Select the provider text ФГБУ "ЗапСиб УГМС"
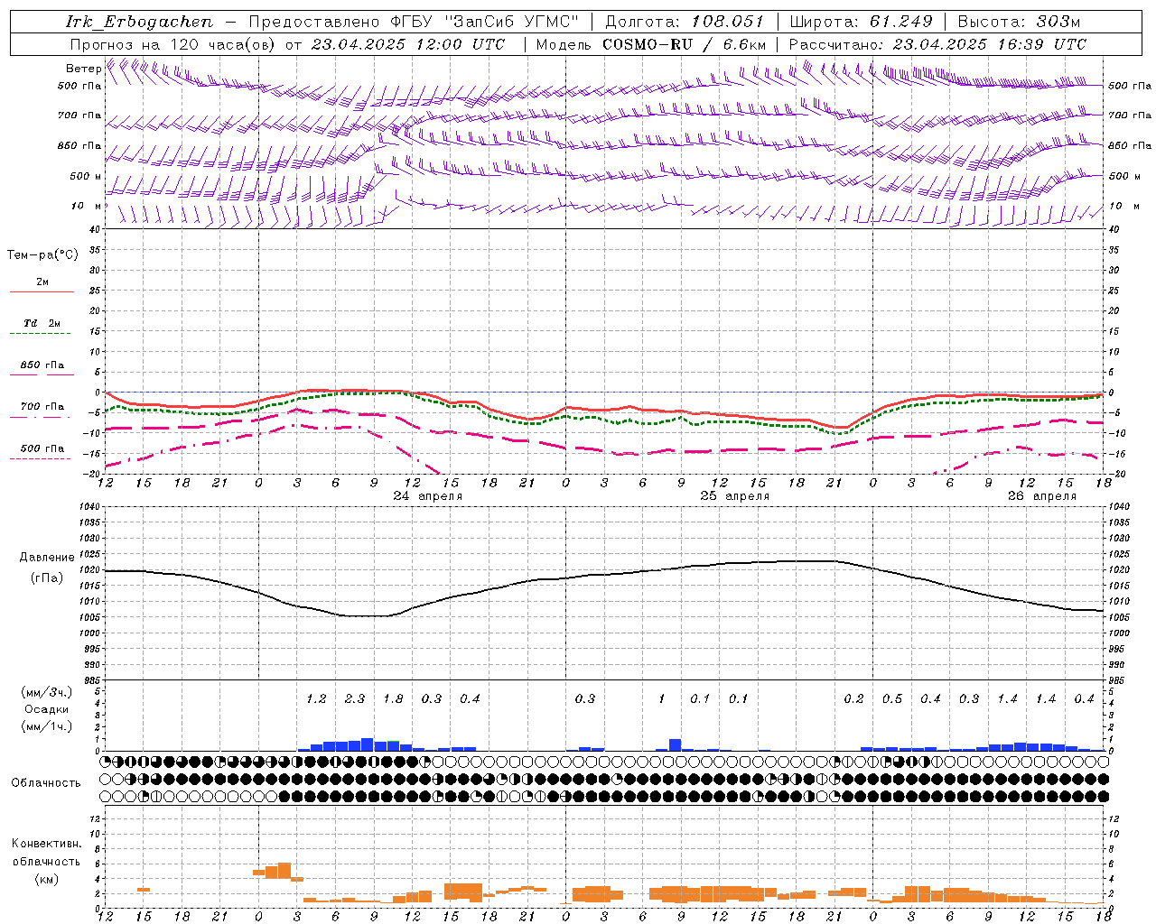Viewport: 1156px width, 924px height. [x=485, y=22]
